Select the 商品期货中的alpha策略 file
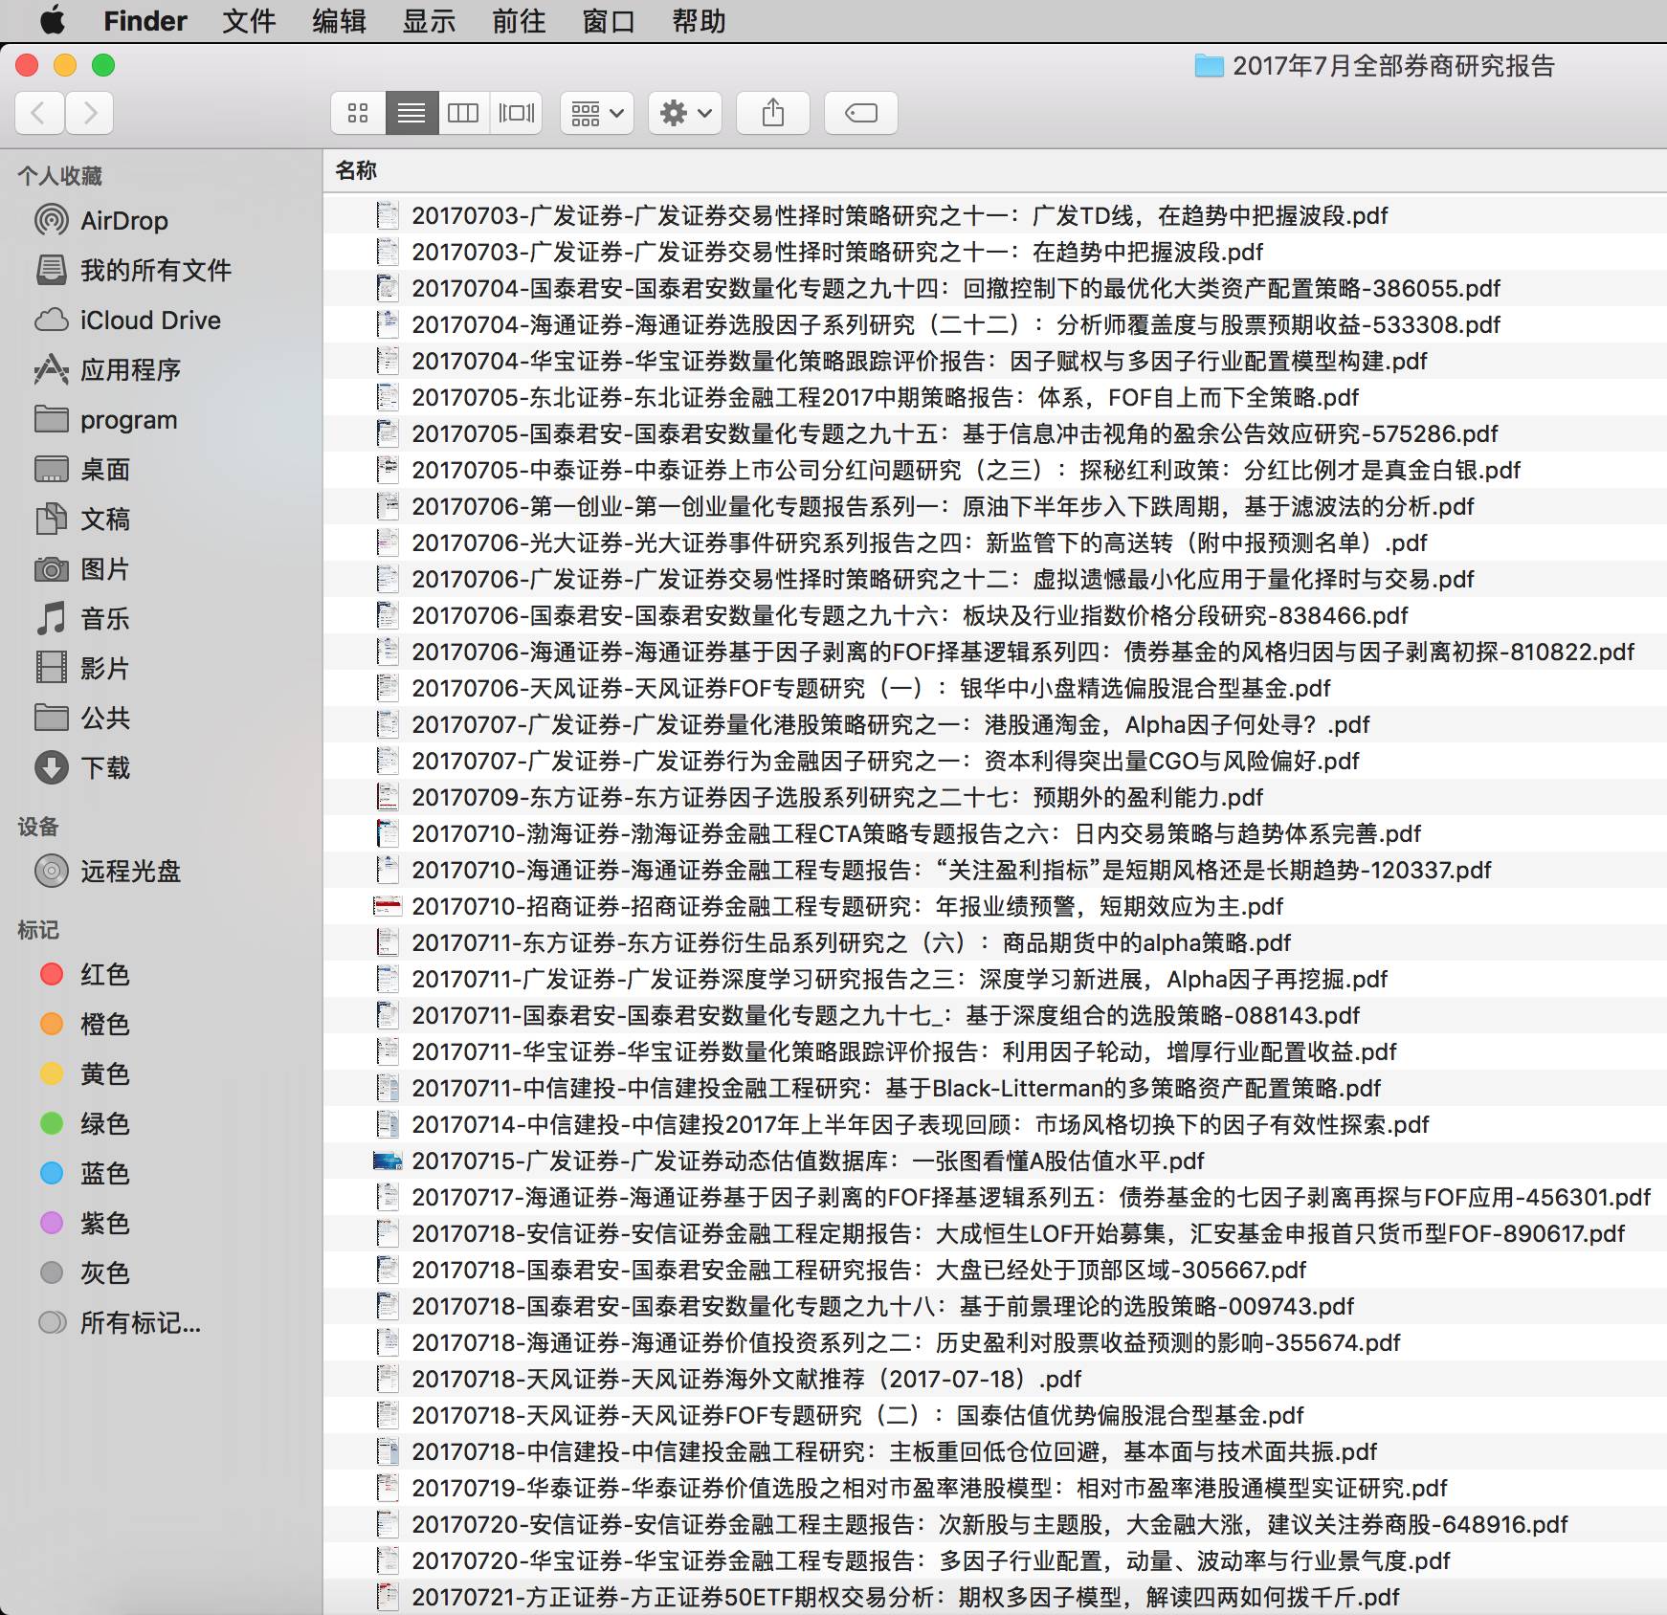Image resolution: width=1667 pixels, height=1615 pixels. [995, 942]
